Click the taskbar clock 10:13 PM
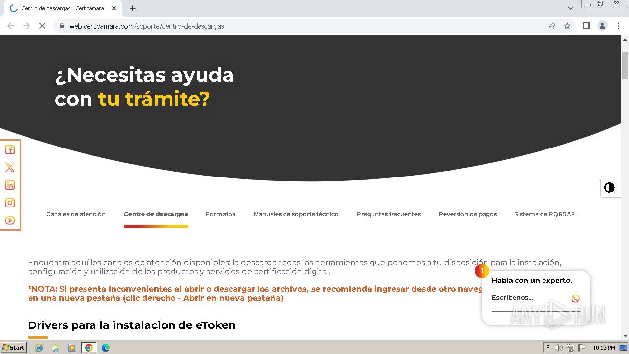This screenshot has height=354, width=629. pos(604,348)
